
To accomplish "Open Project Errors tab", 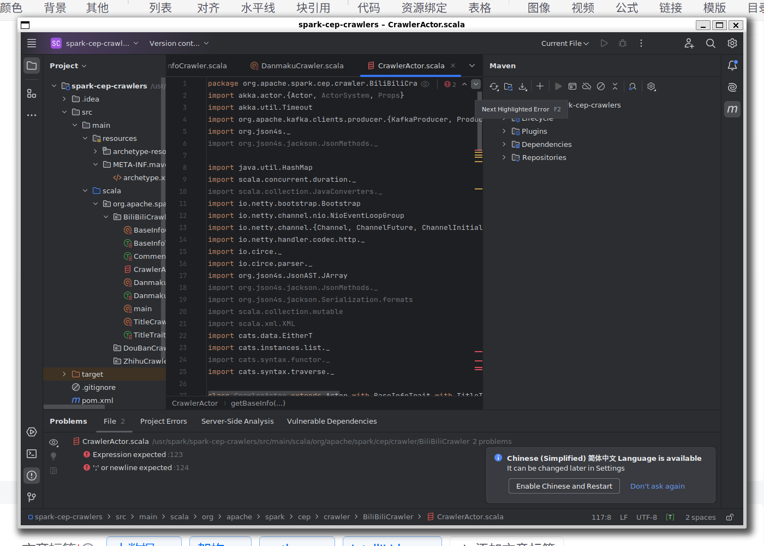I will click(163, 421).
